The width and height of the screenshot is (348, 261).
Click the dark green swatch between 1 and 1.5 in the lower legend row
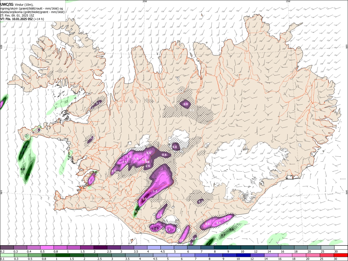coord(63,255)
